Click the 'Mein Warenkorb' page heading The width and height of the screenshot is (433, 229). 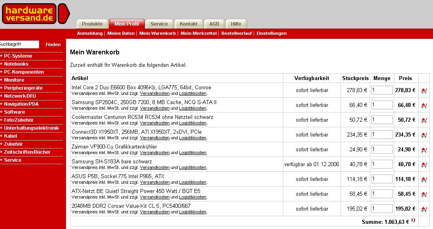click(x=95, y=52)
